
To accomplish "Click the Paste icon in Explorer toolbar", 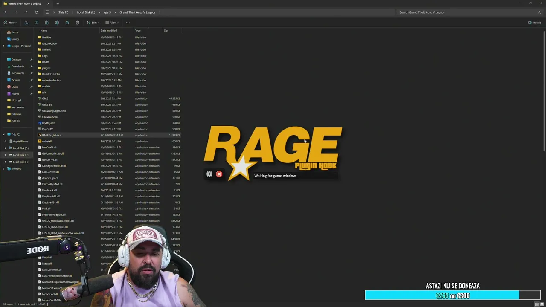I will tap(46, 23).
